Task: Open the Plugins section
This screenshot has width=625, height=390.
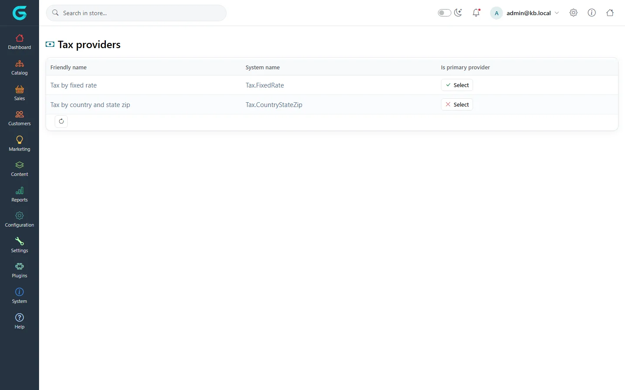Action: point(20,270)
